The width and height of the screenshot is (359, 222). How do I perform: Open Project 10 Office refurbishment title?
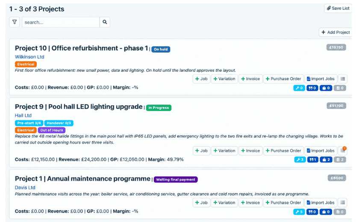(x=81, y=48)
